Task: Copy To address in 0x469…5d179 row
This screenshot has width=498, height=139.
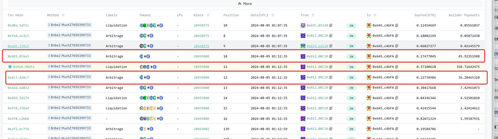Action: pos(397,98)
